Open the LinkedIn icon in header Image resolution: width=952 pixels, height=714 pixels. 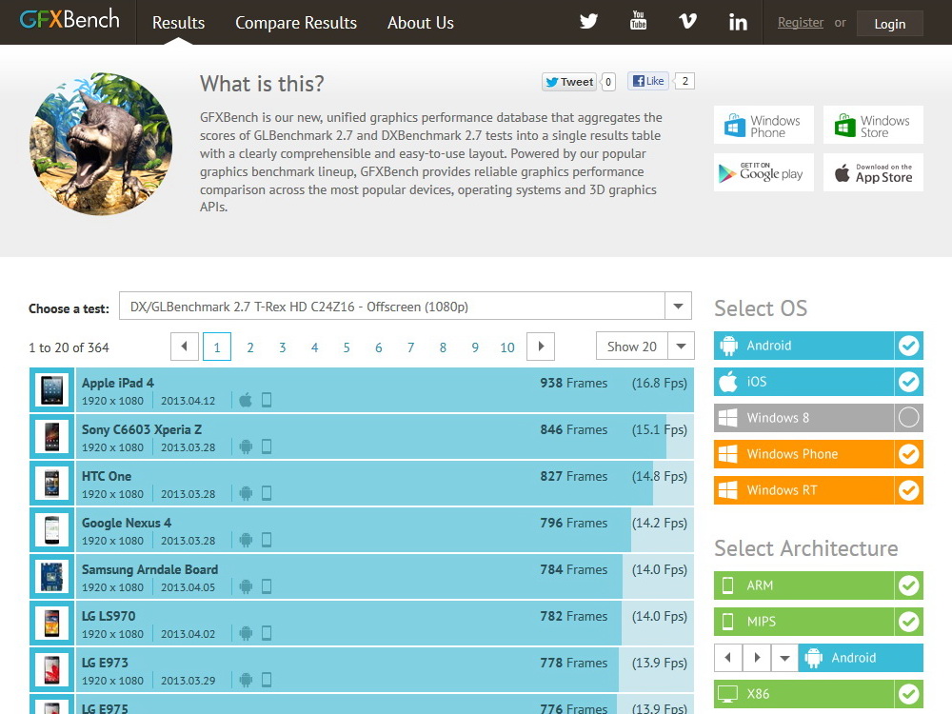[738, 22]
